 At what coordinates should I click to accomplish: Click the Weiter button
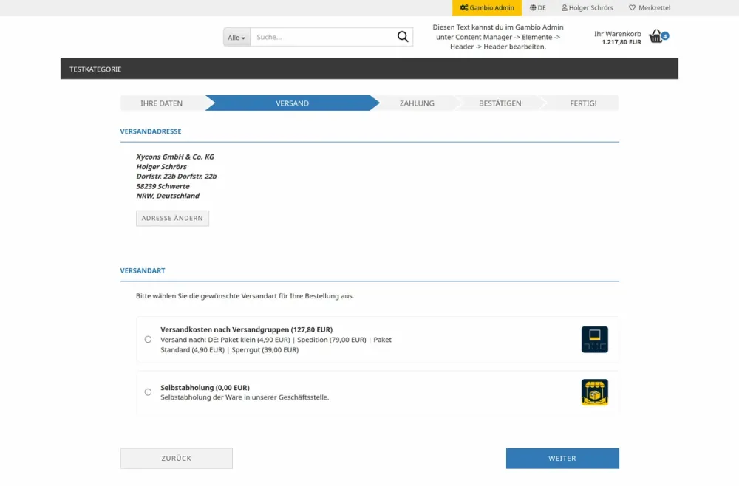[562, 458]
